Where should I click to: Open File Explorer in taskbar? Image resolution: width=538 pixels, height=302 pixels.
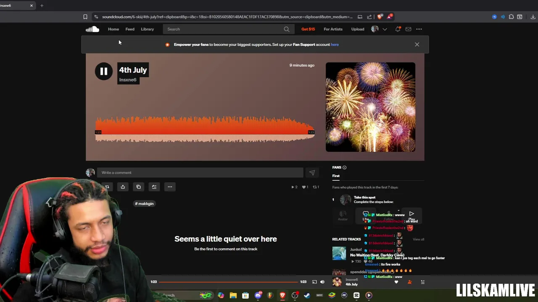[233, 295]
